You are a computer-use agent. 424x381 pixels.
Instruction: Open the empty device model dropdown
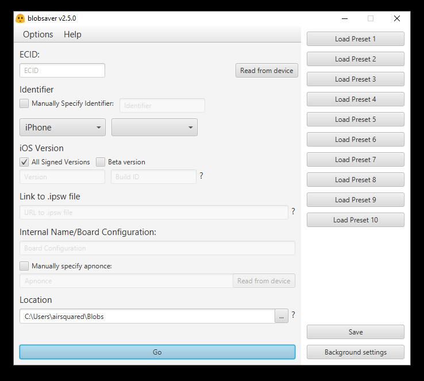pyautogui.click(x=155, y=128)
